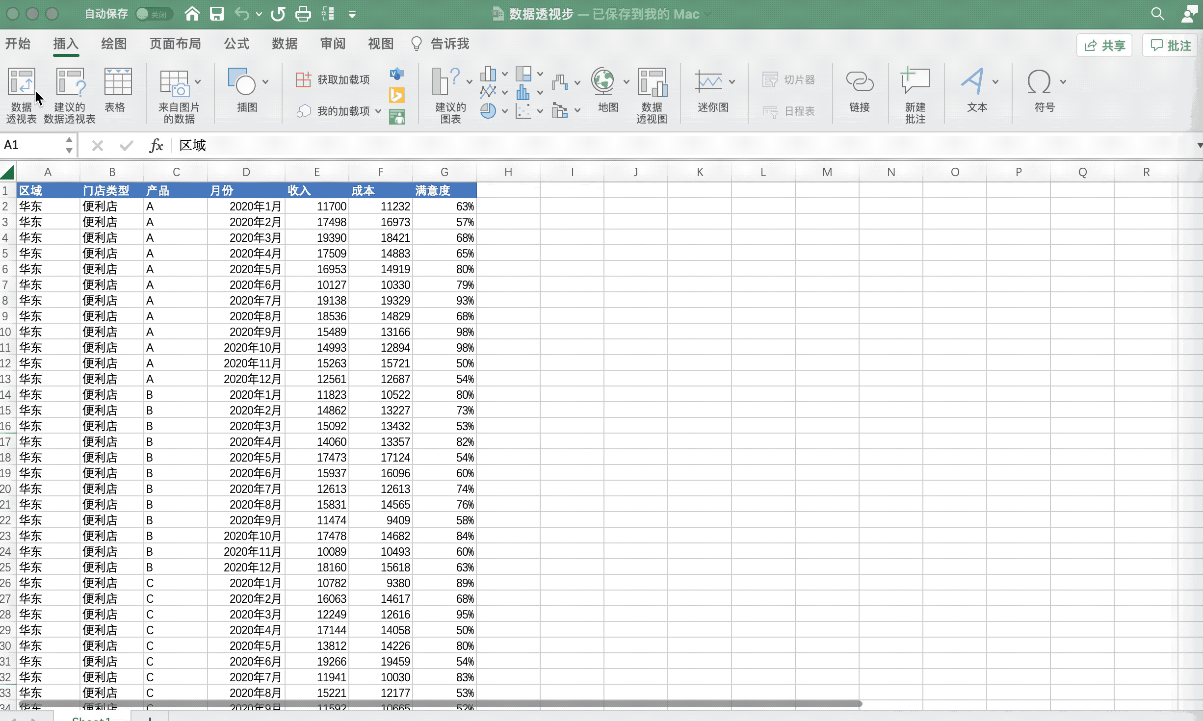Click the Bing Maps add-in icon
Image resolution: width=1203 pixels, height=721 pixels.
tap(396, 95)
